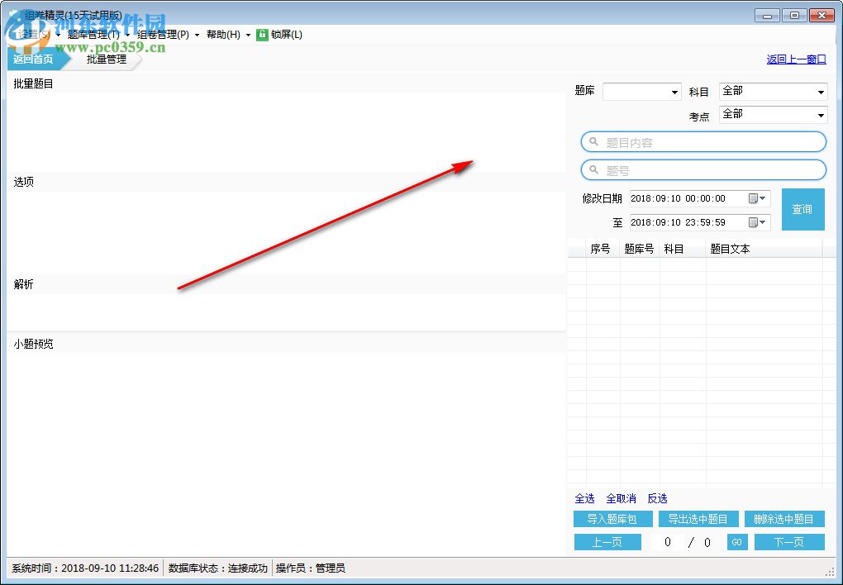Click the dropdown arrow next to 组卷管理(P)

[x=197, y=35]
